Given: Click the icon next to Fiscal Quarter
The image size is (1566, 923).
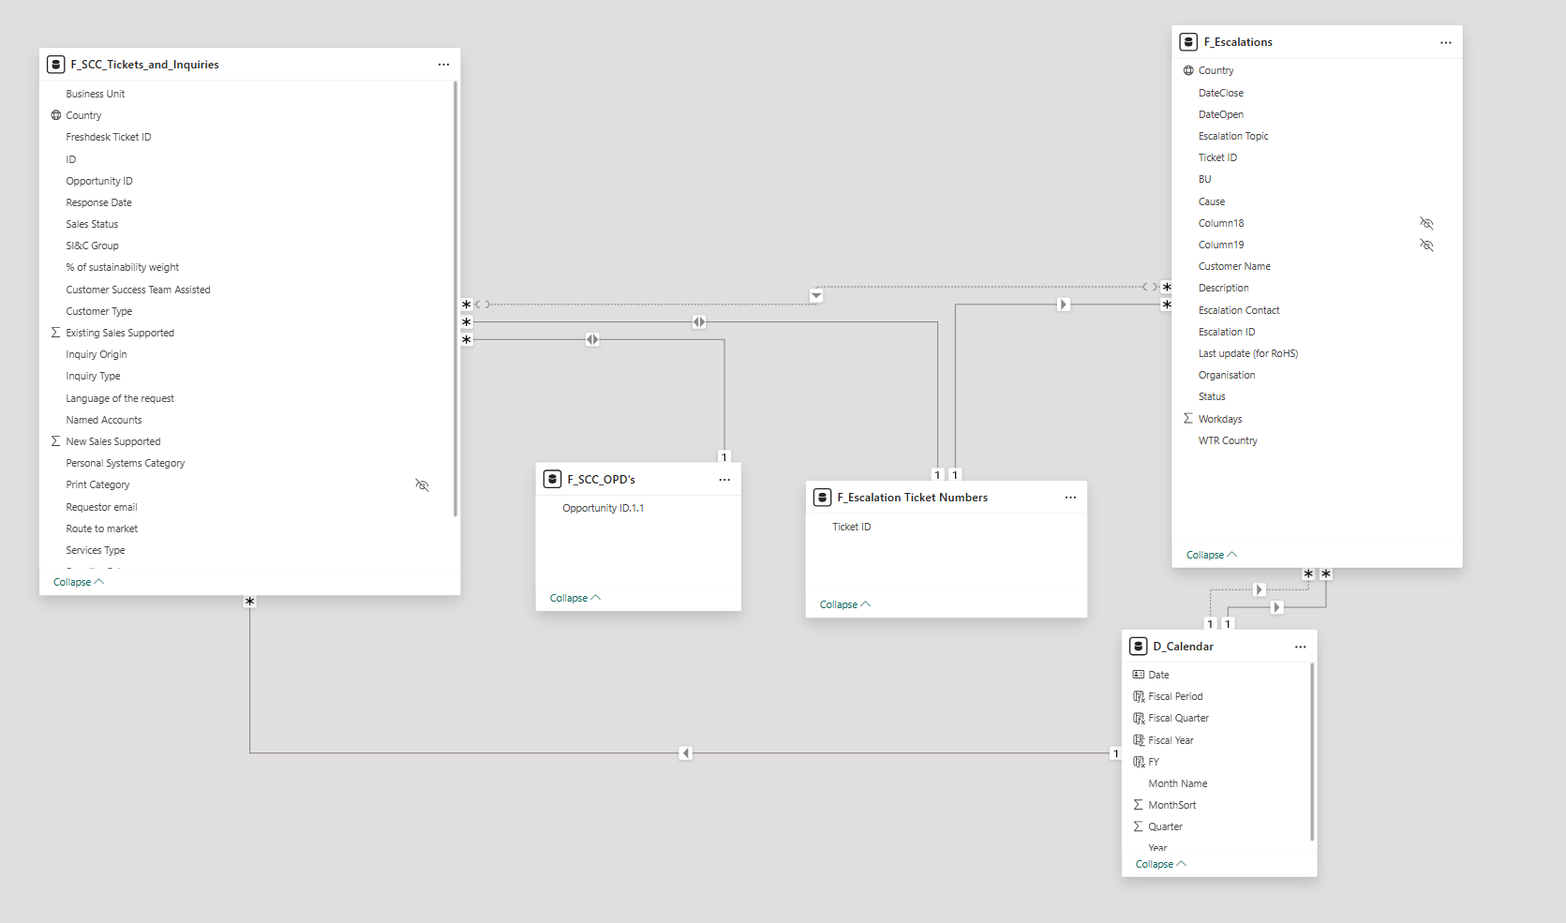Looking at the screenshot, I should 1139,718.
